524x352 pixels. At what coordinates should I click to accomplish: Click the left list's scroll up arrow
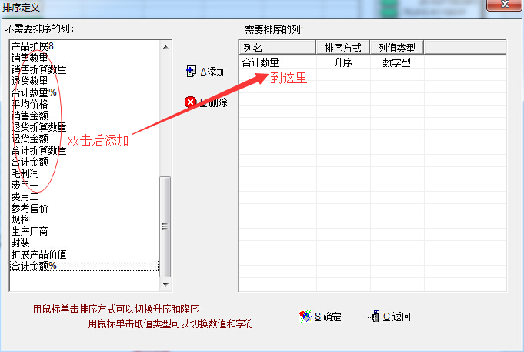point(165,47)
